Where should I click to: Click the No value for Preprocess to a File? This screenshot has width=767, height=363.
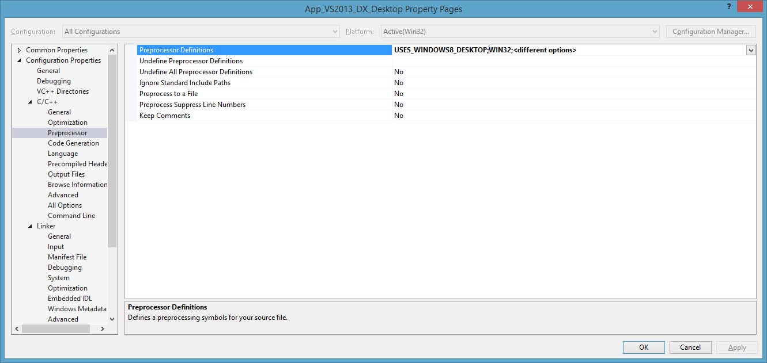pyautogui.click(x=399, y=94)
